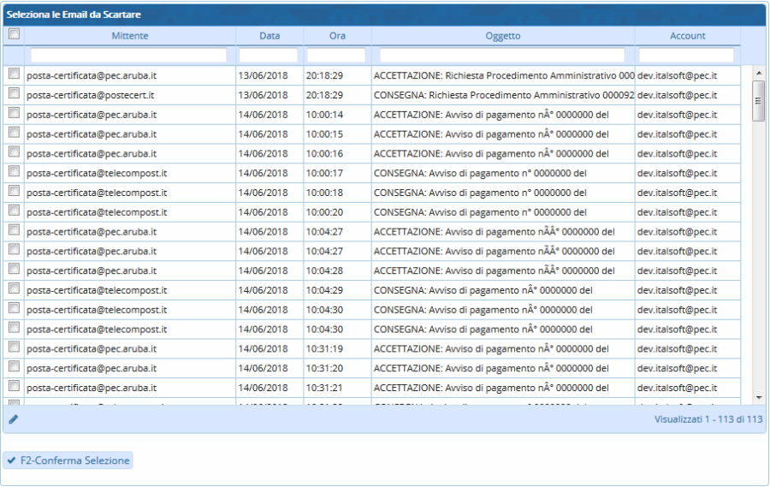Focus the Mittente filter input field
Screen dimensions: 770x487
(128, 56)
